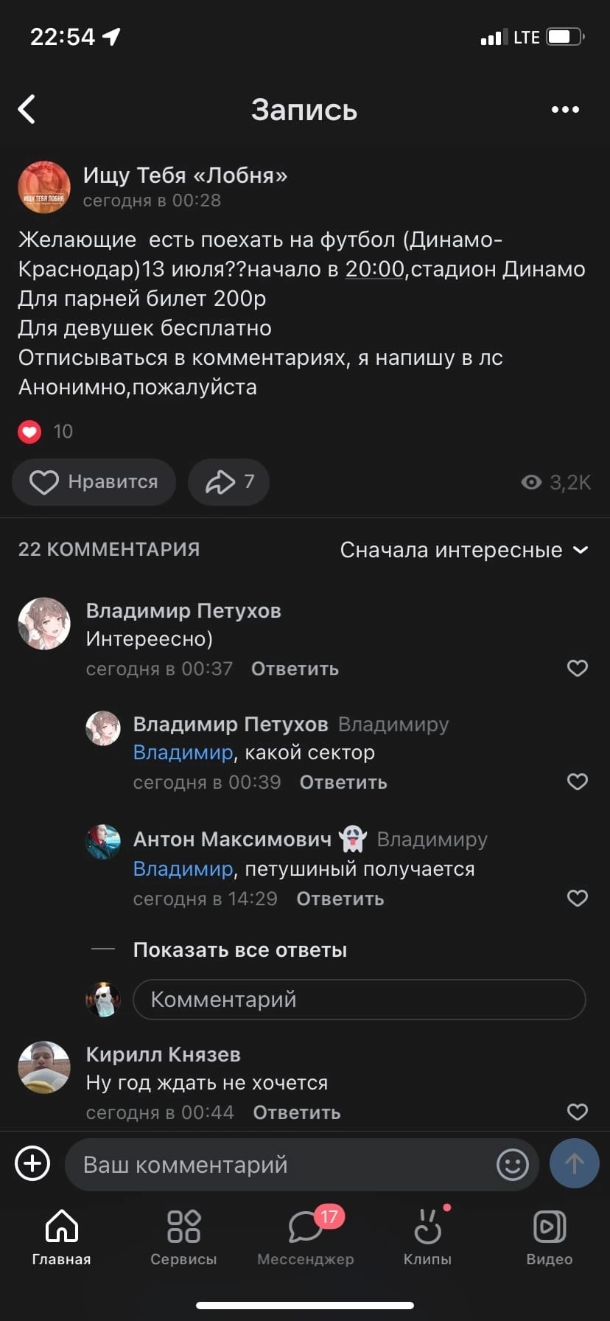Like Кирилл Князев's comment with heart
Screen dimensions: 610x1321
577,1112
